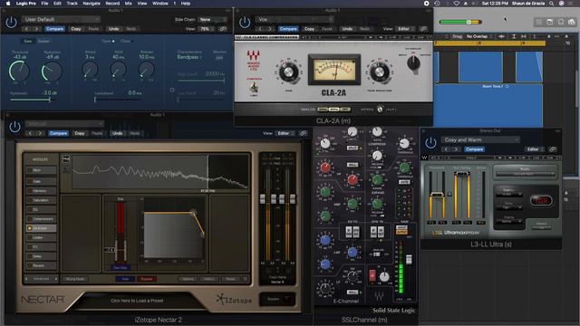Go to next preset in CLA-2A window

point(270,29)
